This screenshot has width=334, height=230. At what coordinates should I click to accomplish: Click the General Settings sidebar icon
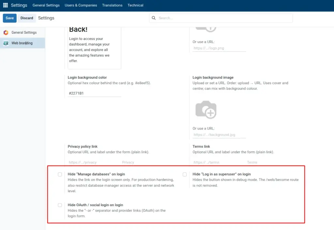6,32
